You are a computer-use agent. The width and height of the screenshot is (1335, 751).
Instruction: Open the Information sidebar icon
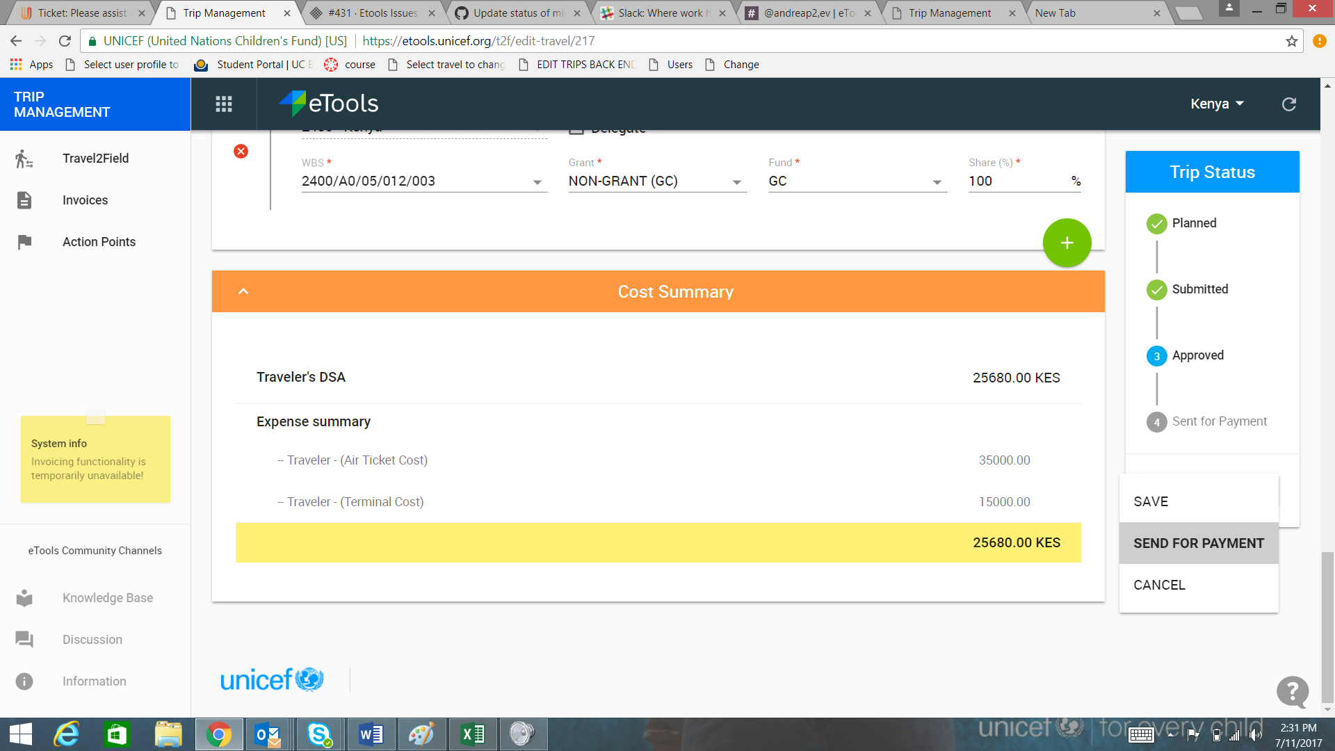point(25,681)
